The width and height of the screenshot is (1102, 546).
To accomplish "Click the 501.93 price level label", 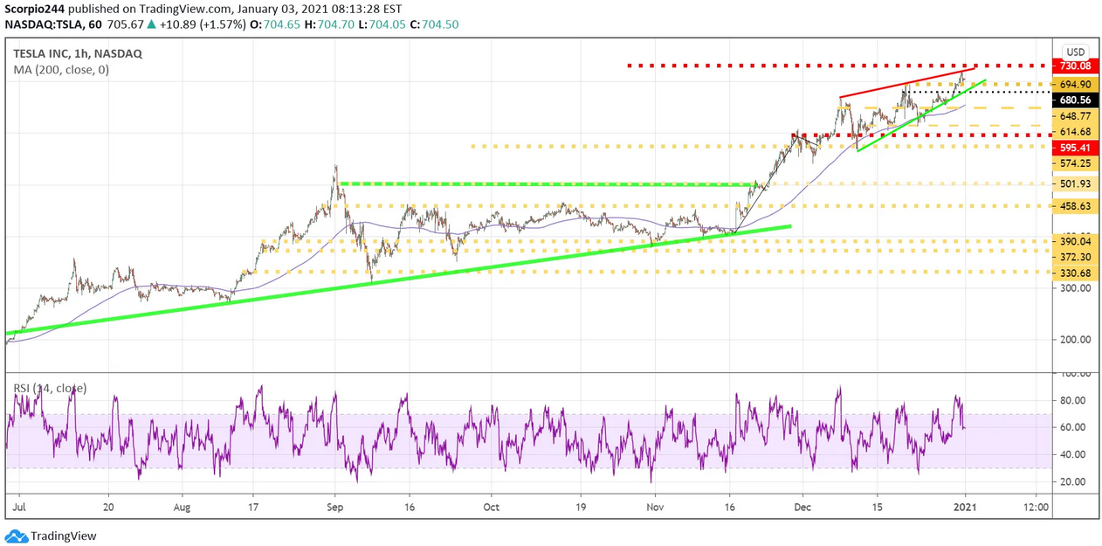I will [1075, 183].
